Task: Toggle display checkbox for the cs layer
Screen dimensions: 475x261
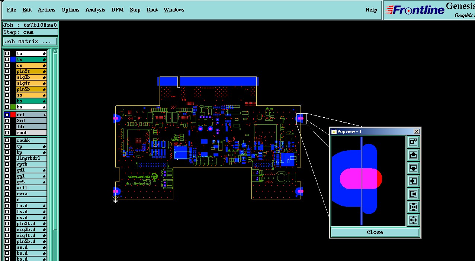Action: click(7, 65)
